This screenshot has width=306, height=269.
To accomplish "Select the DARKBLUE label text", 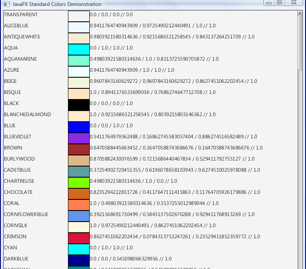I will pyautogui.click(x=16, y=259).
